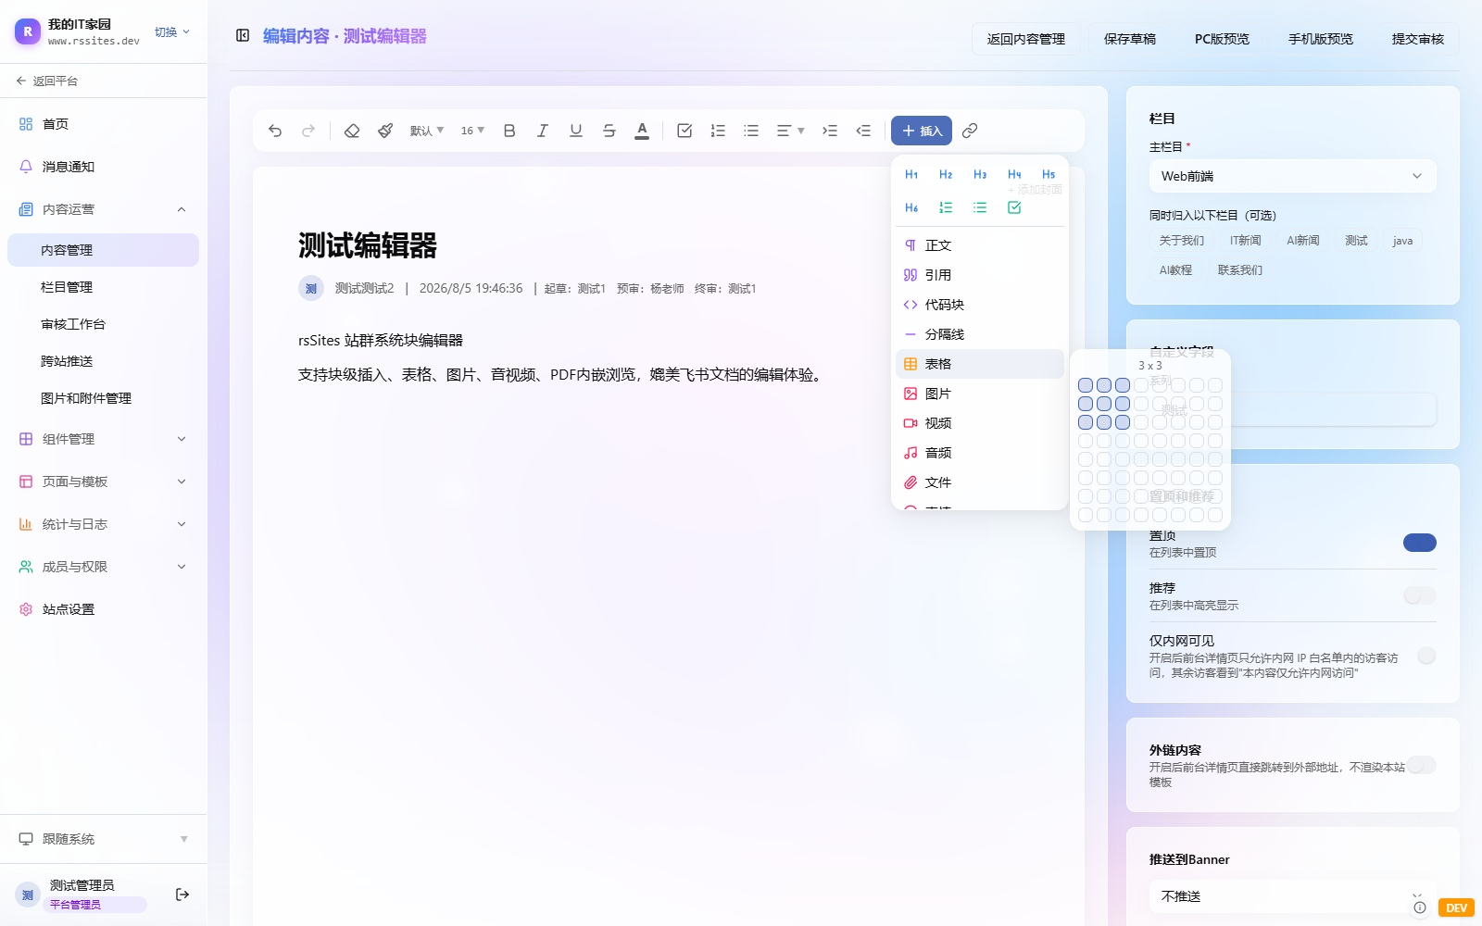1482x926 pixels.
Task: Collapse the 内容运营 sidebar group
Action: (x=104, y=209)
